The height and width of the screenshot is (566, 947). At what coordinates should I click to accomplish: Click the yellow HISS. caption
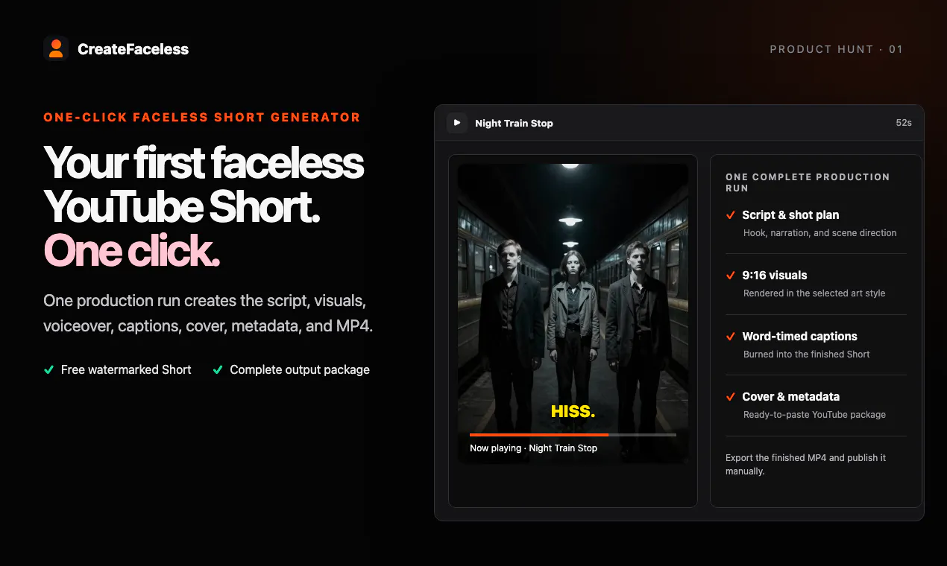click(573, 411)
